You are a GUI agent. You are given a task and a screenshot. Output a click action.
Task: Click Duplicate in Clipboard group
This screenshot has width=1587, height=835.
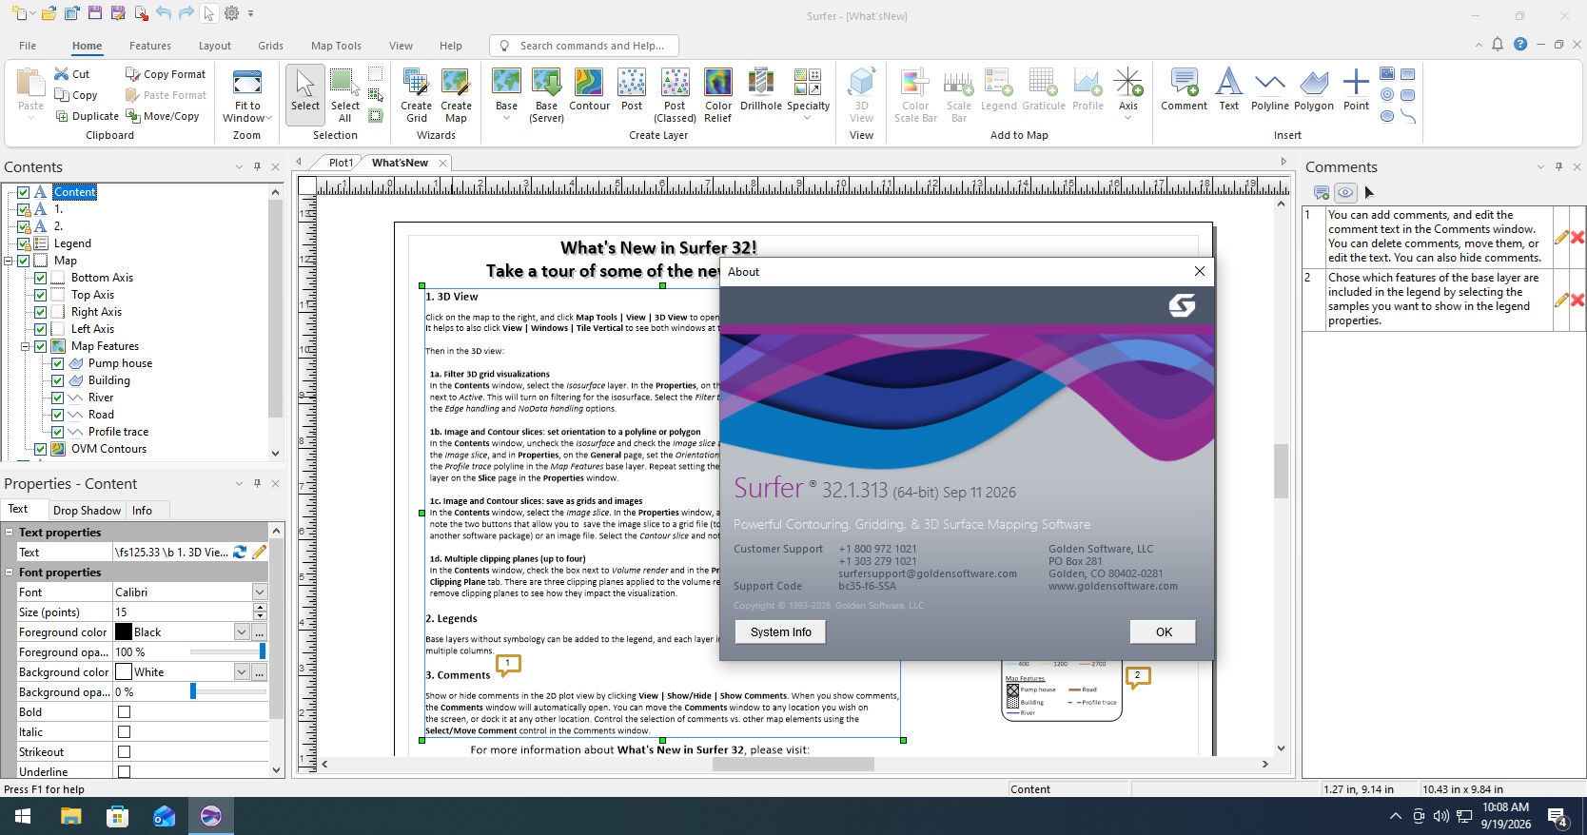(x=87, y=116)
